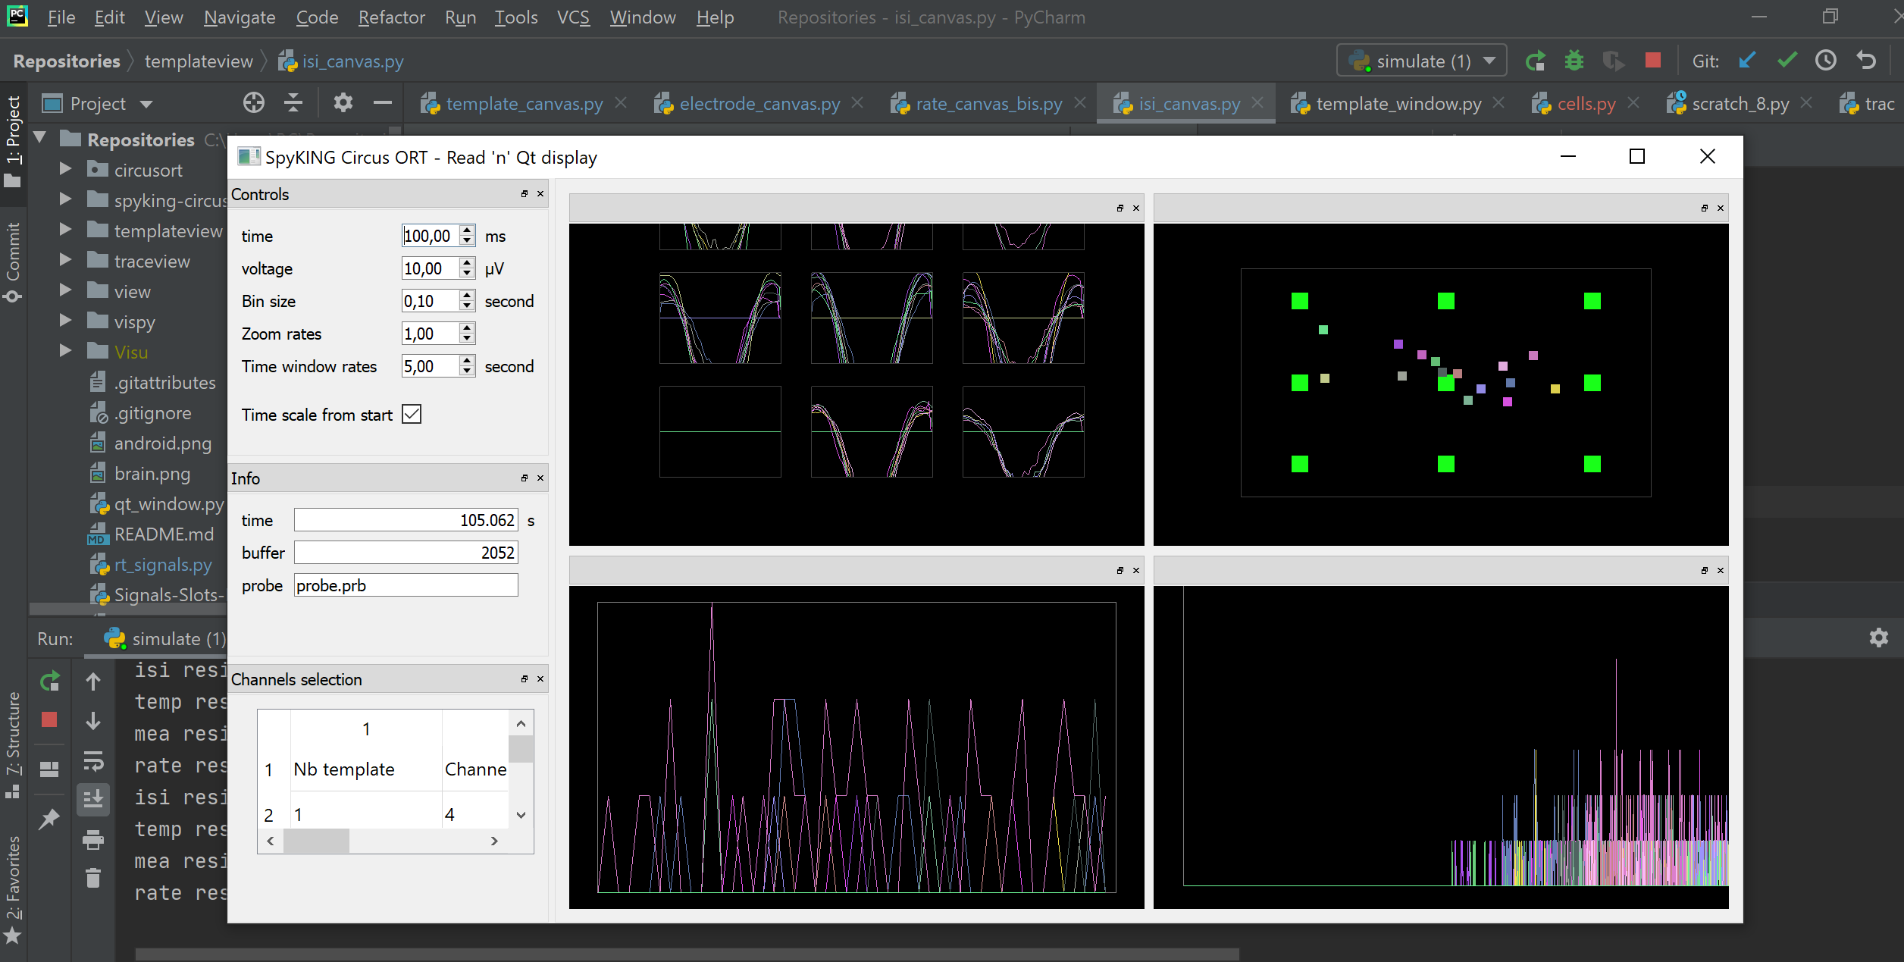The width and height of the screenshot is (1904, 962).
Task: Switch to template_canvas.py tab
Action: 524,104
